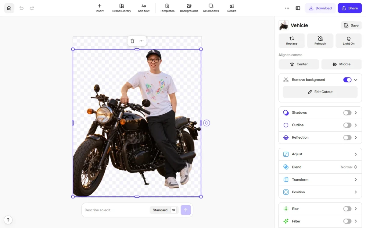
Task: Download the design
Action: pyautogui.click(x=320, y=8)
